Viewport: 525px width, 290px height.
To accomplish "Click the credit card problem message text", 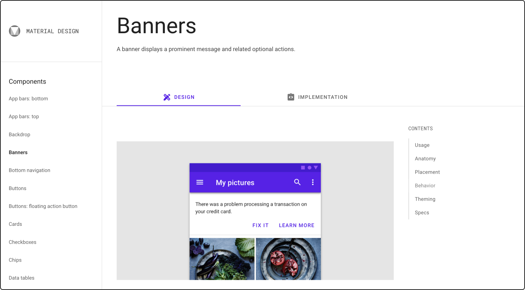I will coord(251,208).
